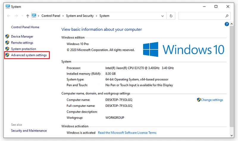Open Help with the blue question mark
Viewport: 238px width, 141px height.
click(x=227, y=24)
